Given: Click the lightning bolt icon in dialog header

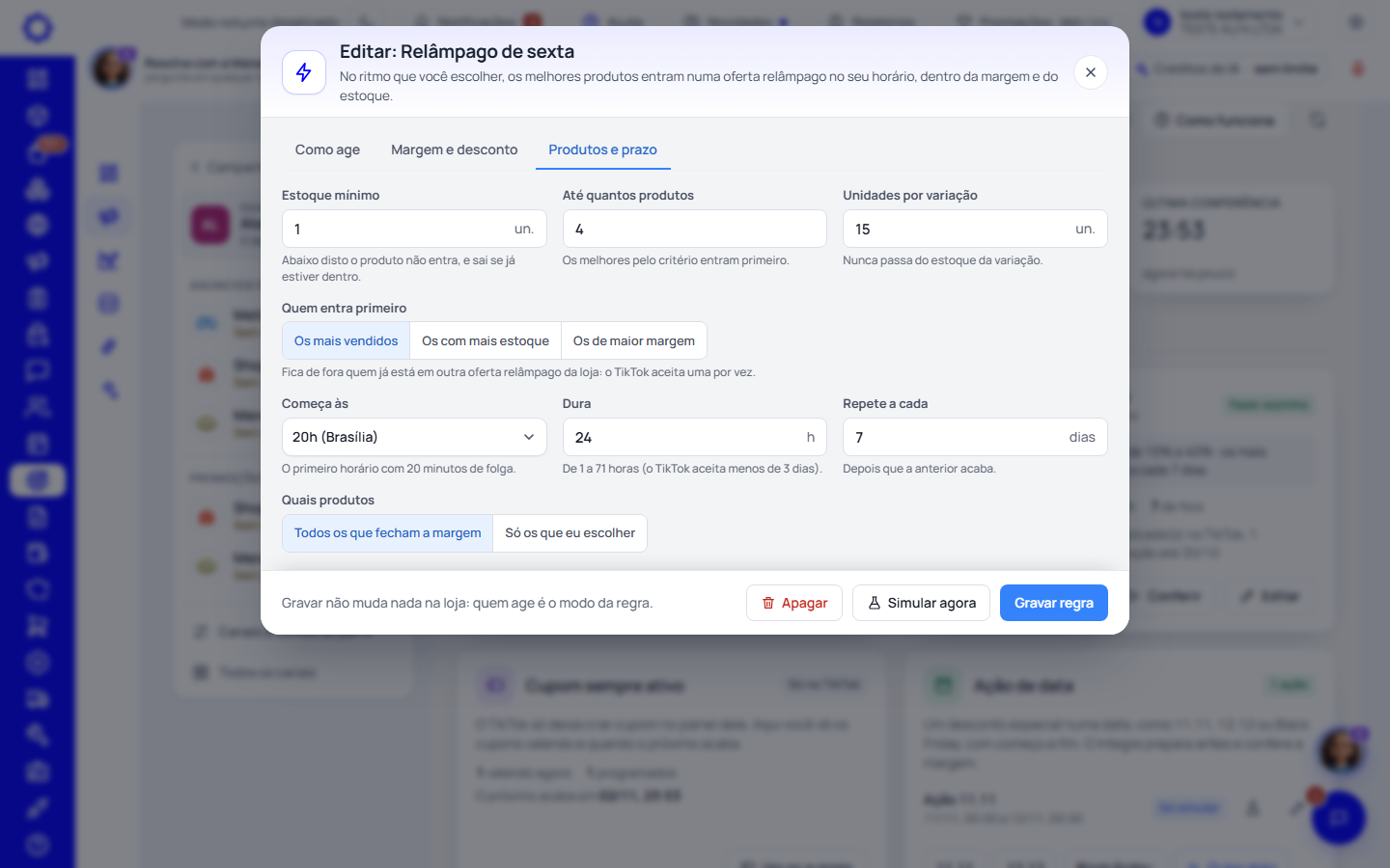Looking at the screenshot, I should coord(303,72).
